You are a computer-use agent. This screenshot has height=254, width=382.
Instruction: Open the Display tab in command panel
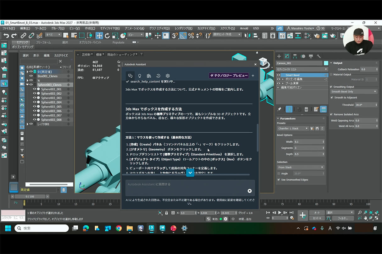click(311, 56)
